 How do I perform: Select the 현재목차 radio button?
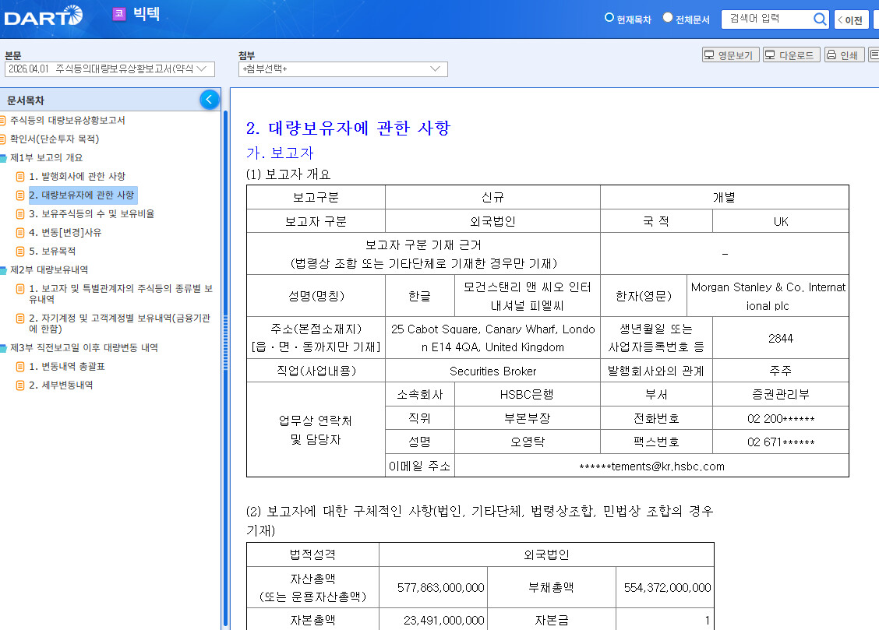point(609,18)
